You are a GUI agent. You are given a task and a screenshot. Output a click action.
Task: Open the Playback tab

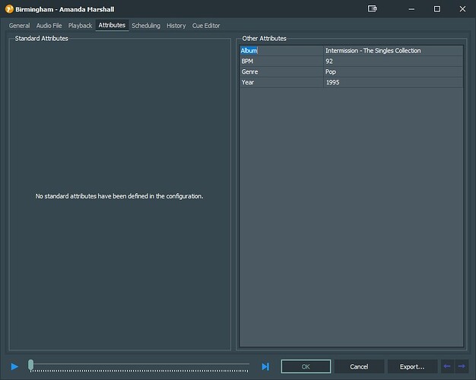80,26
